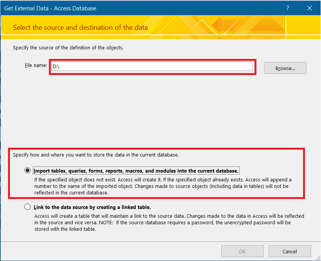Open the file picker with Browse button

(285, 68)
